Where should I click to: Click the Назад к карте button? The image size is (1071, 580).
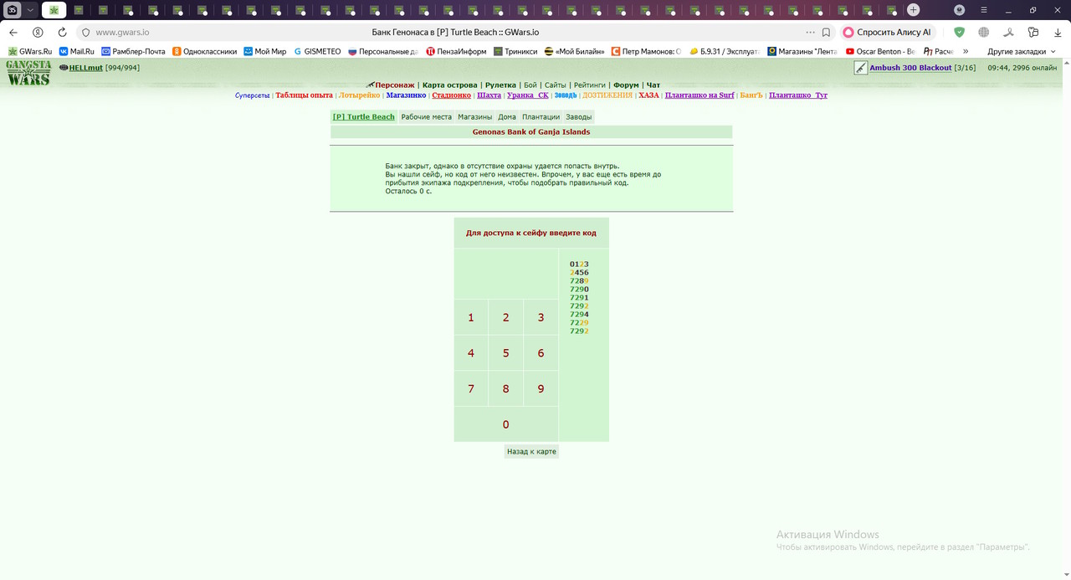tap(531, 451)
